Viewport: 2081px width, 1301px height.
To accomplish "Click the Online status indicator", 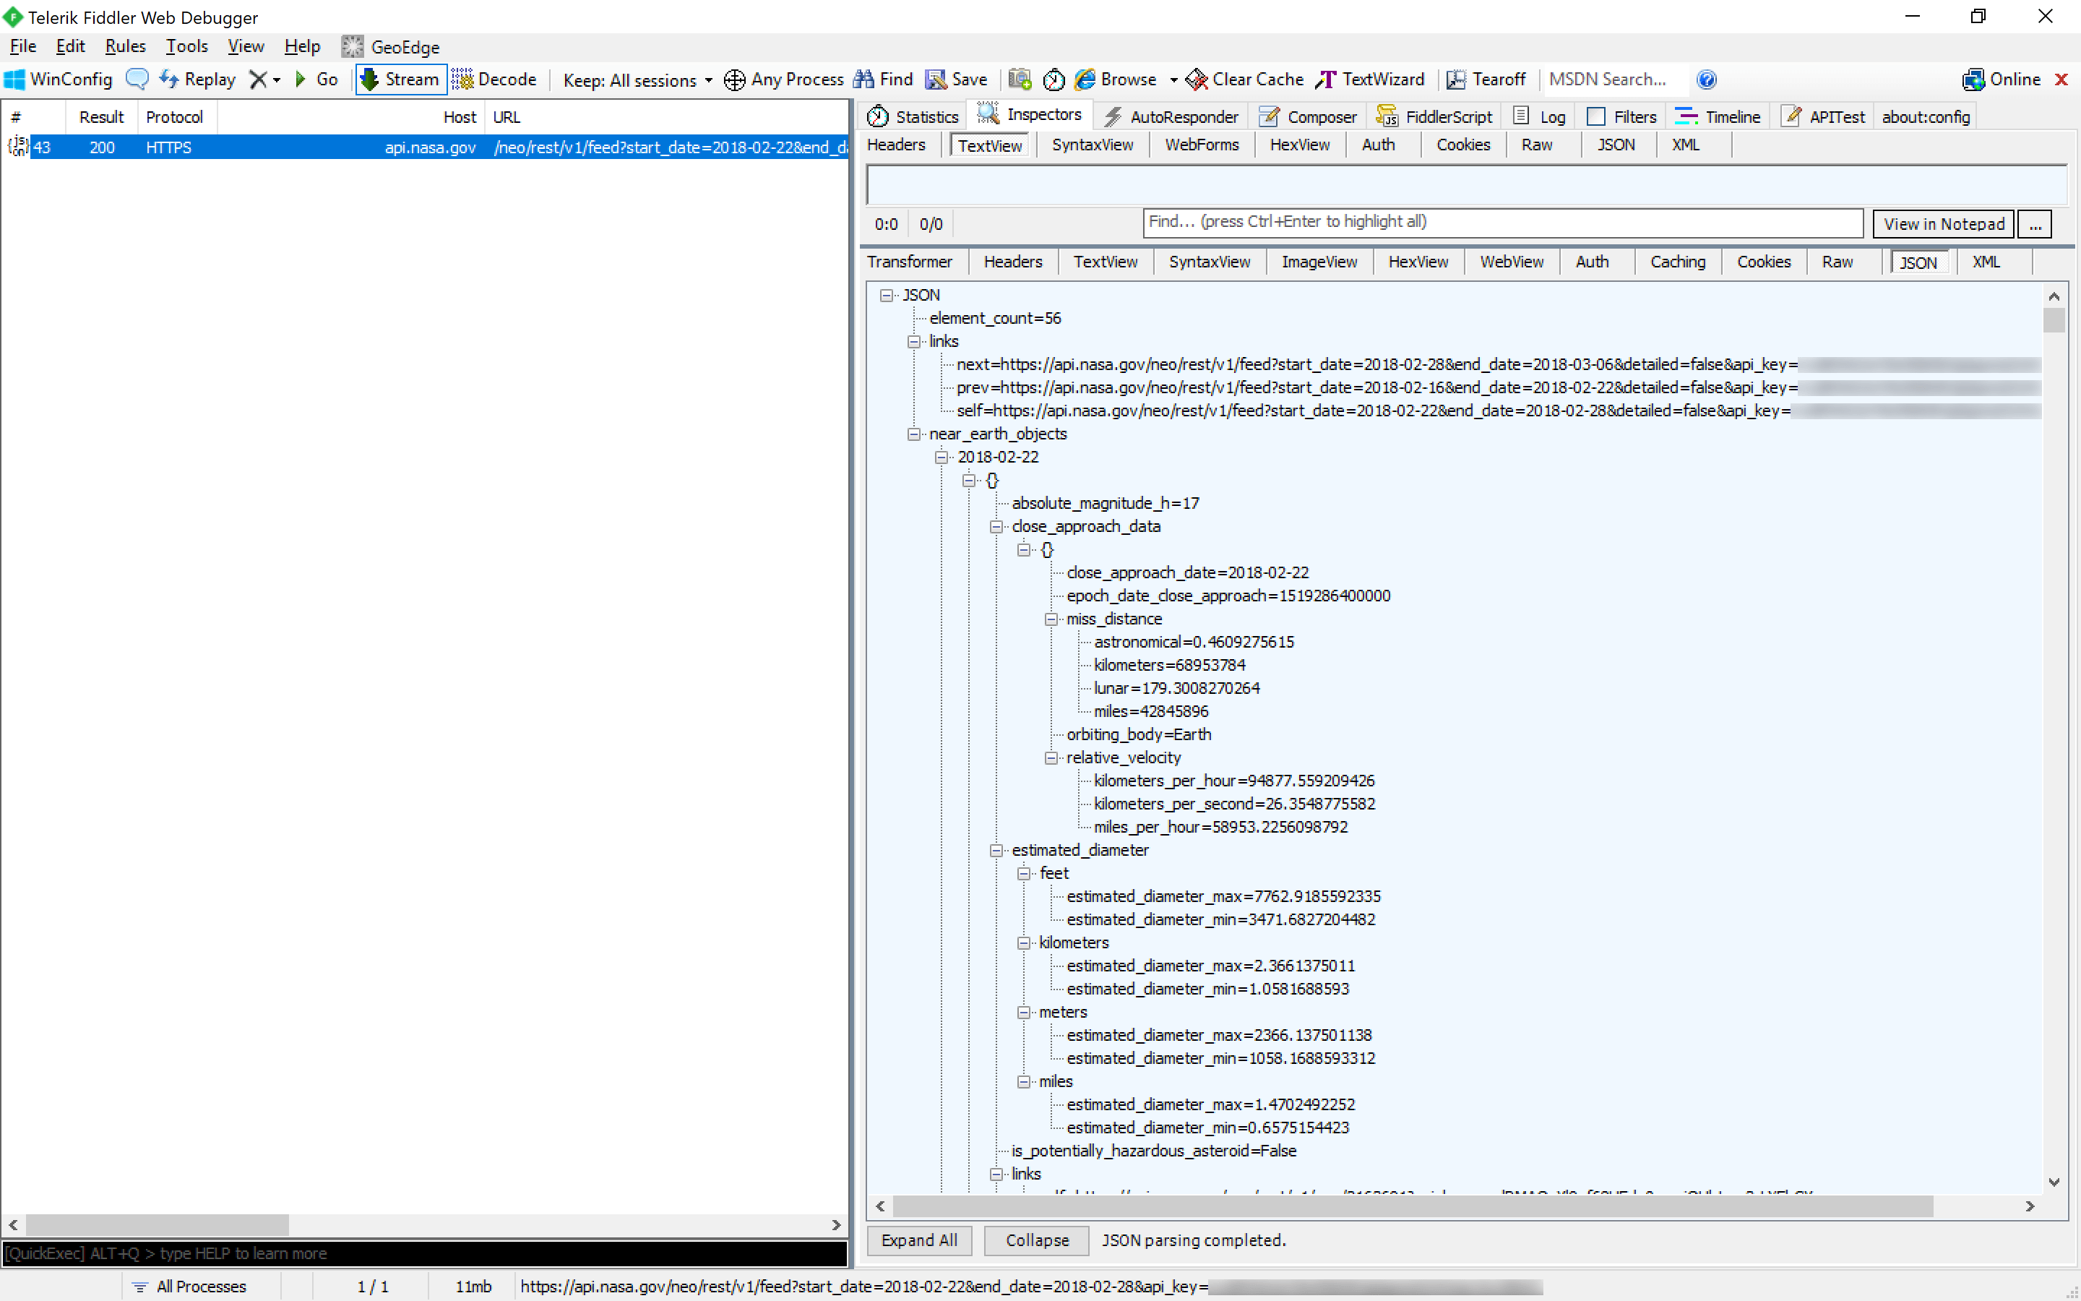I will (x=2001, y=80).
